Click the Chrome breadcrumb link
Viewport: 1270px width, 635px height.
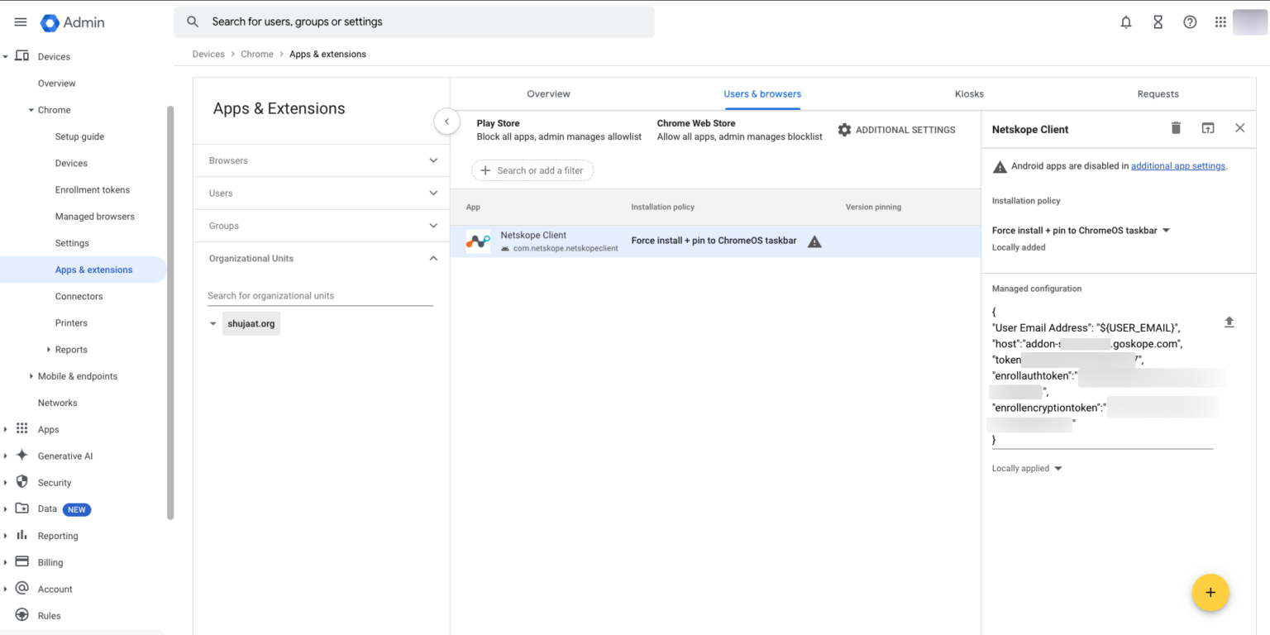click(256, 54)
